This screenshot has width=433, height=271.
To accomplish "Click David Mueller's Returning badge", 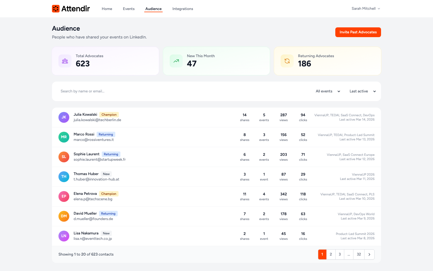I will 108,214.
